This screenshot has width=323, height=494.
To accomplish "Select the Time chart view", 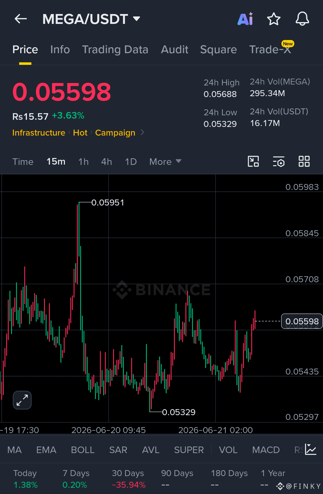I will point(23,162).
